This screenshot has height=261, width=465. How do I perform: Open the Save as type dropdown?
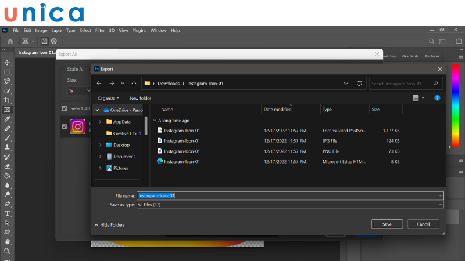coord(290,205)
